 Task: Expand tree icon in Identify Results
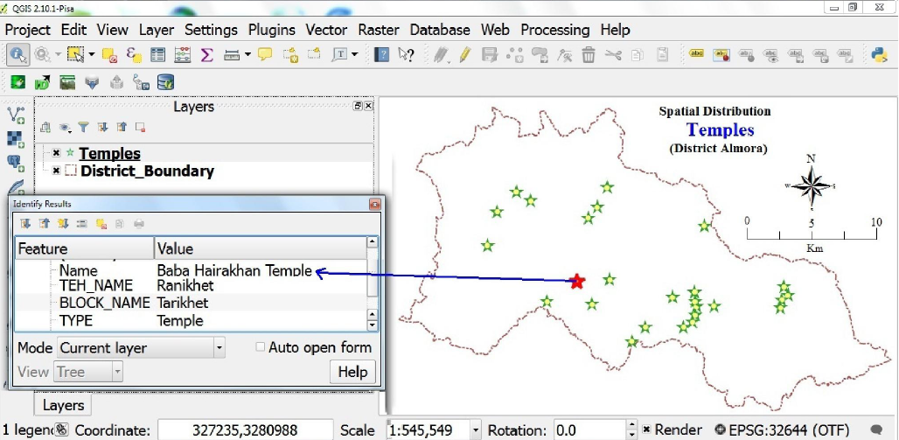pyautogui.click(x=25, y=224)
